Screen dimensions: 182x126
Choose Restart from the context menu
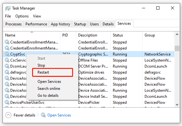coord(52,72)
